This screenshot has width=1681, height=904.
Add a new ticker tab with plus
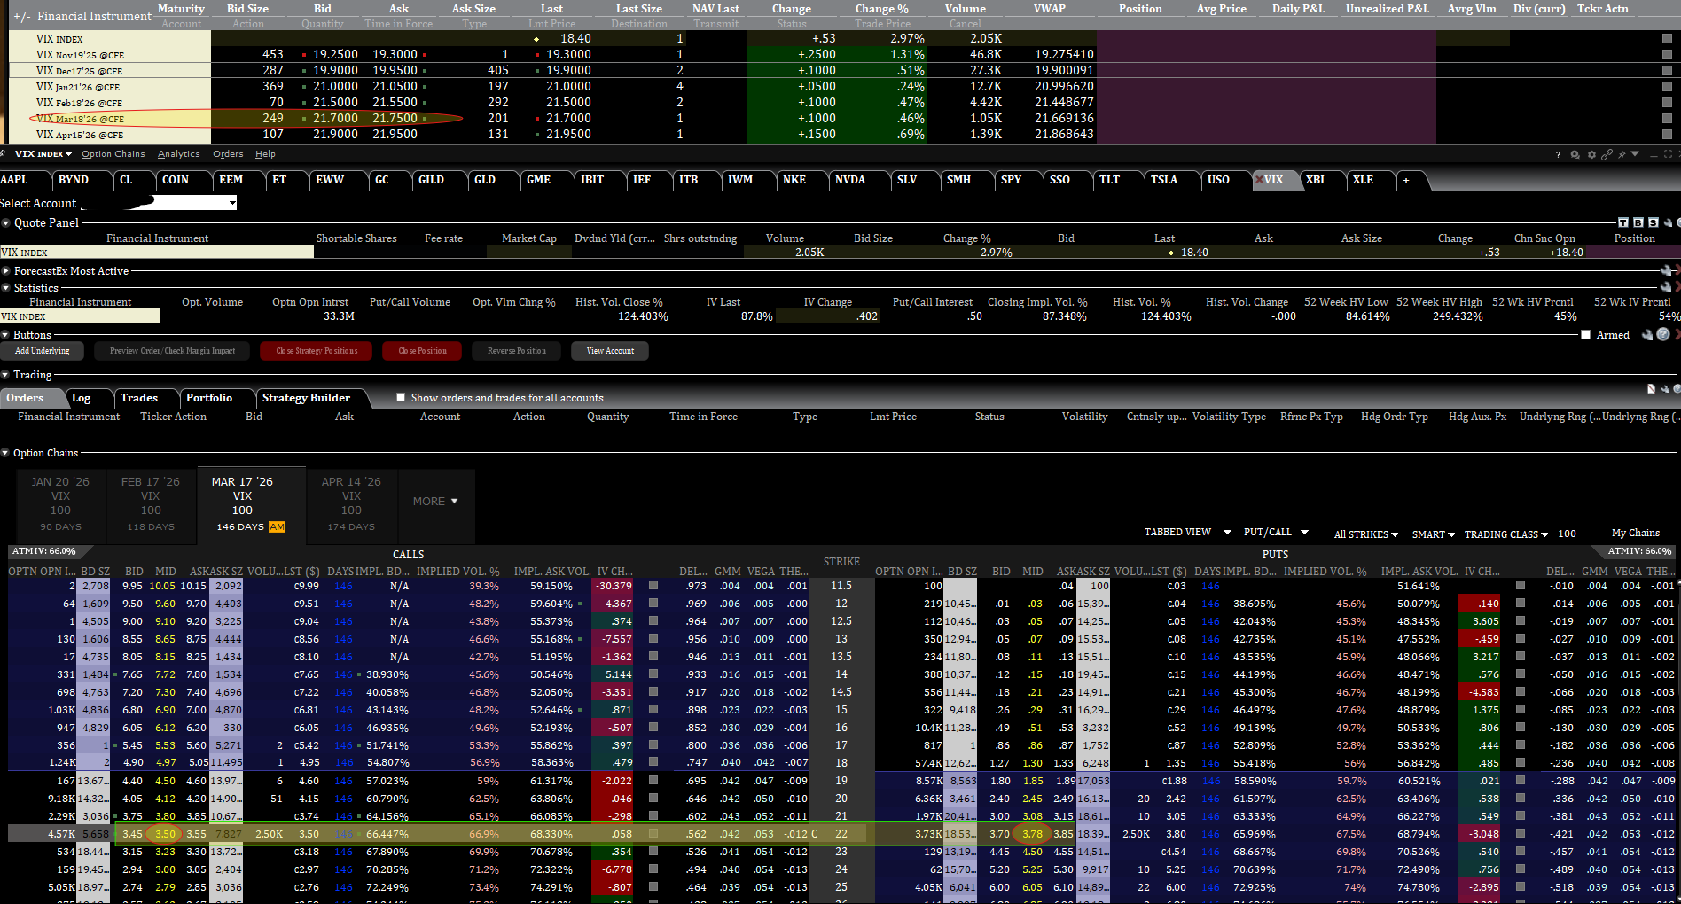point(1405,180)
